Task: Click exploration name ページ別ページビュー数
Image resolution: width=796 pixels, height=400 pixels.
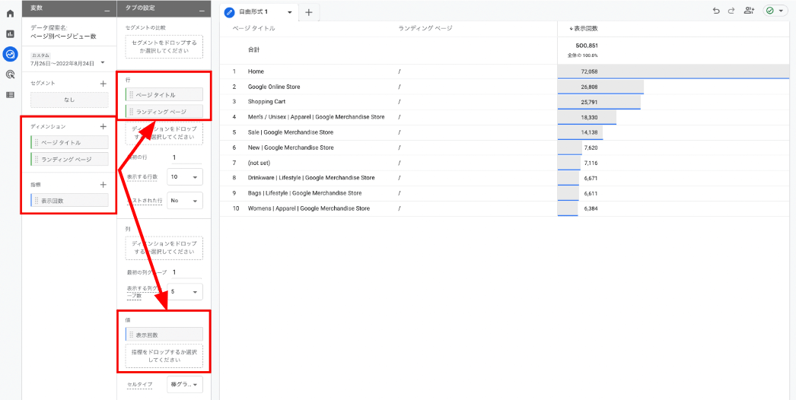Action: click(63, 37)
